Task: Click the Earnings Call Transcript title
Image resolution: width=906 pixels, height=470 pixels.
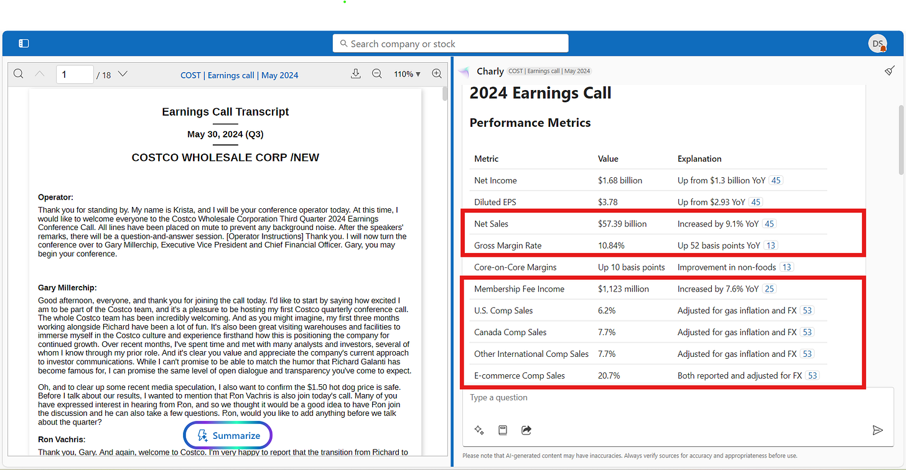Action: (225, 112)
